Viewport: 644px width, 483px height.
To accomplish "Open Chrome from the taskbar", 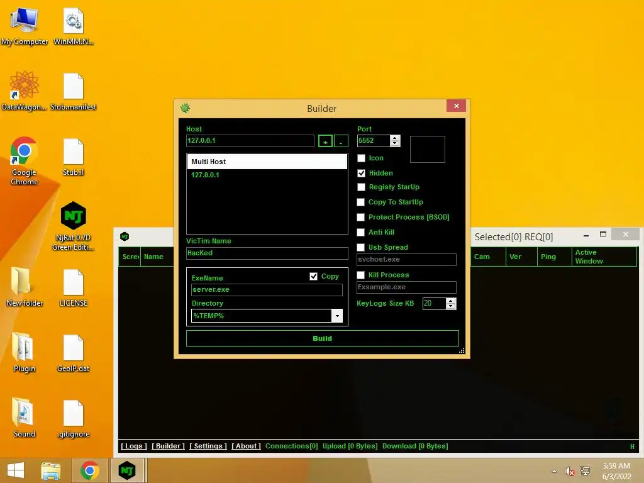I will coord(89,470).
